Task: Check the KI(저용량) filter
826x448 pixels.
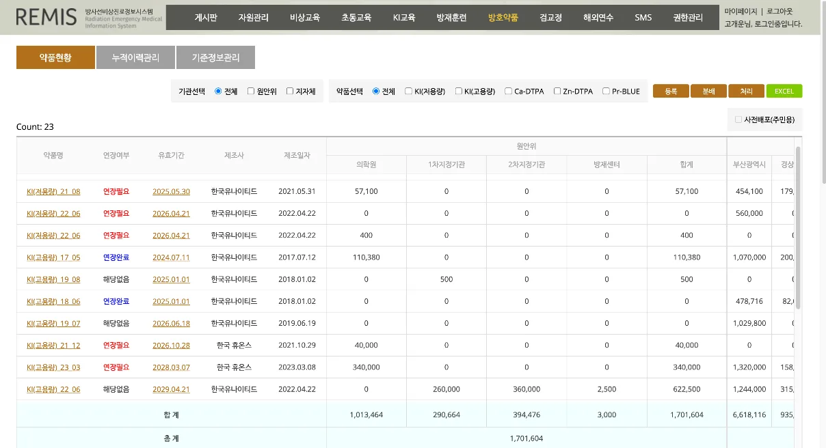Action: (408, 91)
